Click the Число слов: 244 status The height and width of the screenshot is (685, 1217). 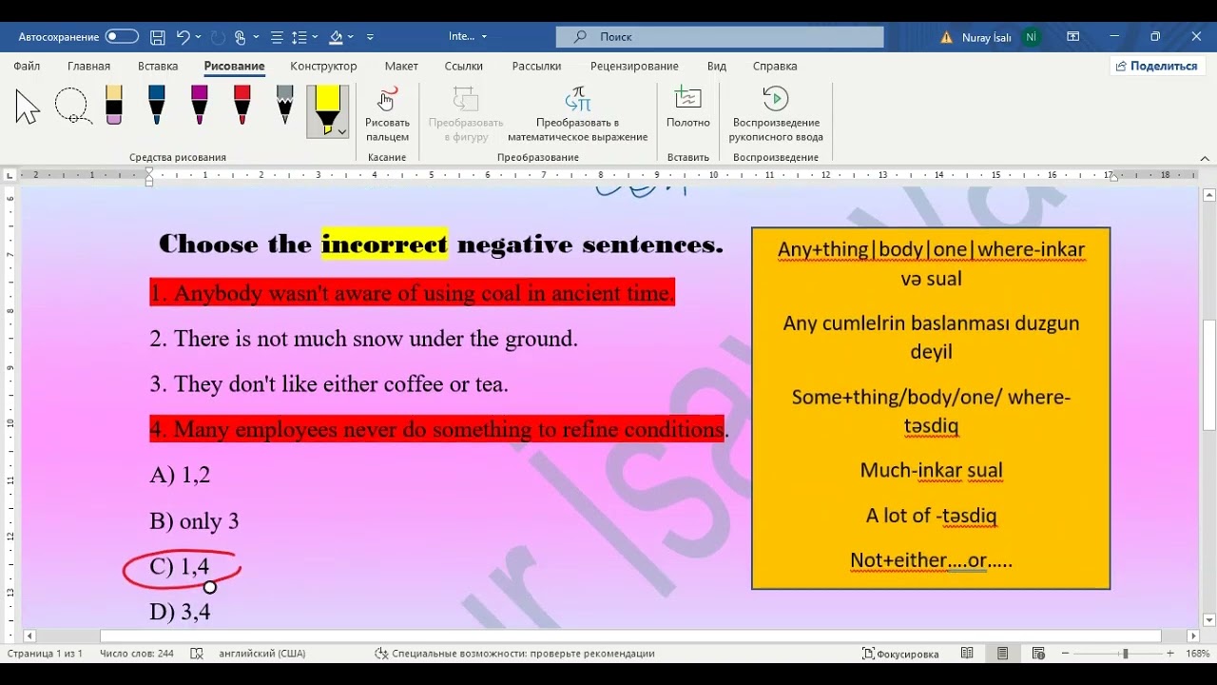click(x=137, y=654)
